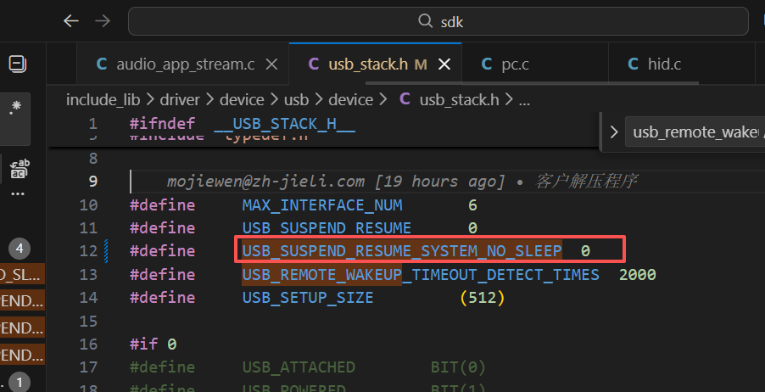Switch to the audio_app_stream.c tab
Viewport: 765px width, 392px height.
coord(186,64)
